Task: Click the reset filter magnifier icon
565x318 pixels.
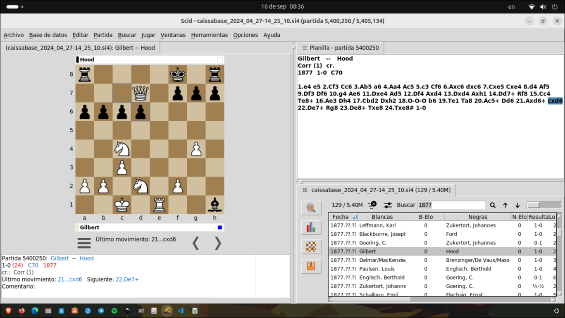Action: (311, 208)
